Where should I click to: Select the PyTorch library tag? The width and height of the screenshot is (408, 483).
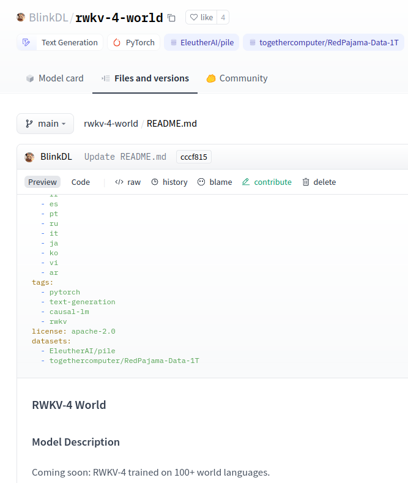133,42
